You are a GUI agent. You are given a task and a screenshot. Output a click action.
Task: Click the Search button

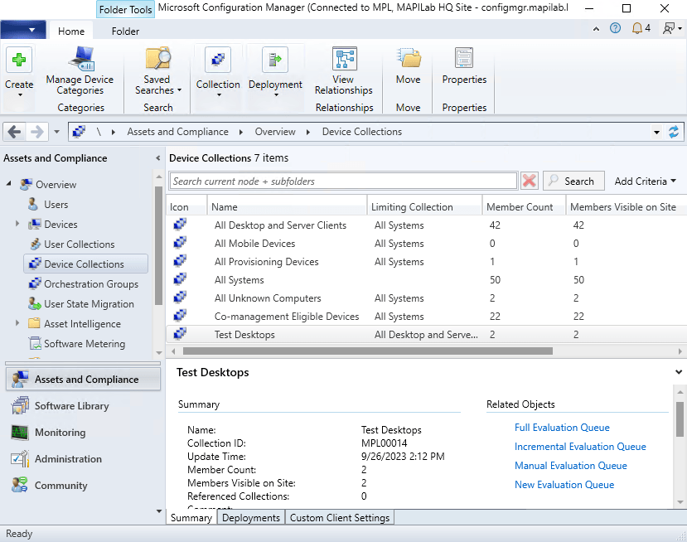tap(573, 181)
